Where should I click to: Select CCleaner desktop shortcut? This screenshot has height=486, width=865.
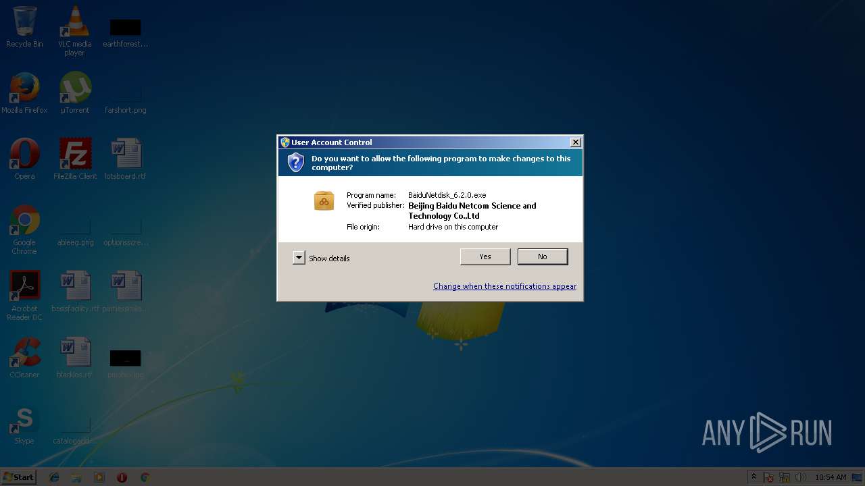click(24, 358)
